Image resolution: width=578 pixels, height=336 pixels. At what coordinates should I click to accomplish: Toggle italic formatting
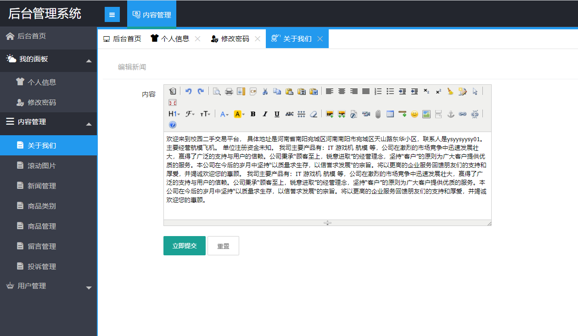click(265, 114)
